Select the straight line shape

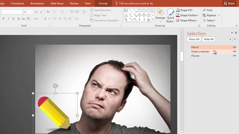(131, 11)
